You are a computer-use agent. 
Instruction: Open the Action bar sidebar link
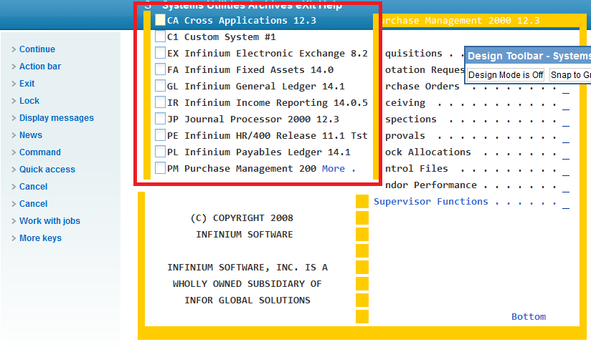[x=40, y=67]
